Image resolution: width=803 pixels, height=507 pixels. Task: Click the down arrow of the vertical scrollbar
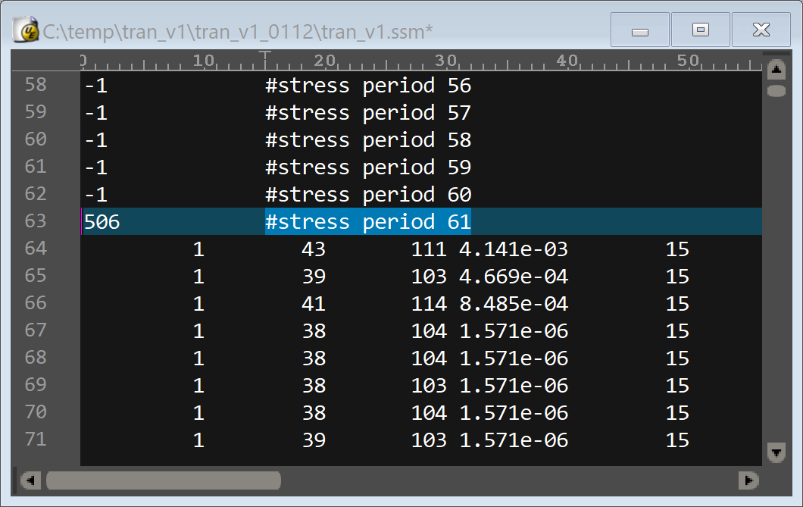click(x=776, y=452)
